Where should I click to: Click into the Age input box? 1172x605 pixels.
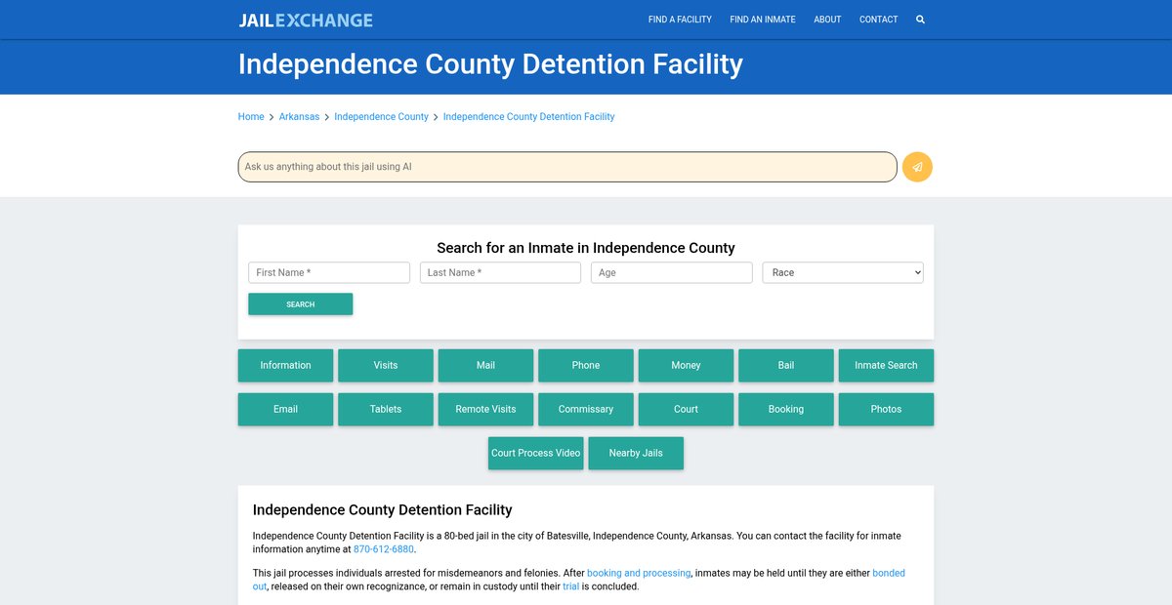(671, 273)
